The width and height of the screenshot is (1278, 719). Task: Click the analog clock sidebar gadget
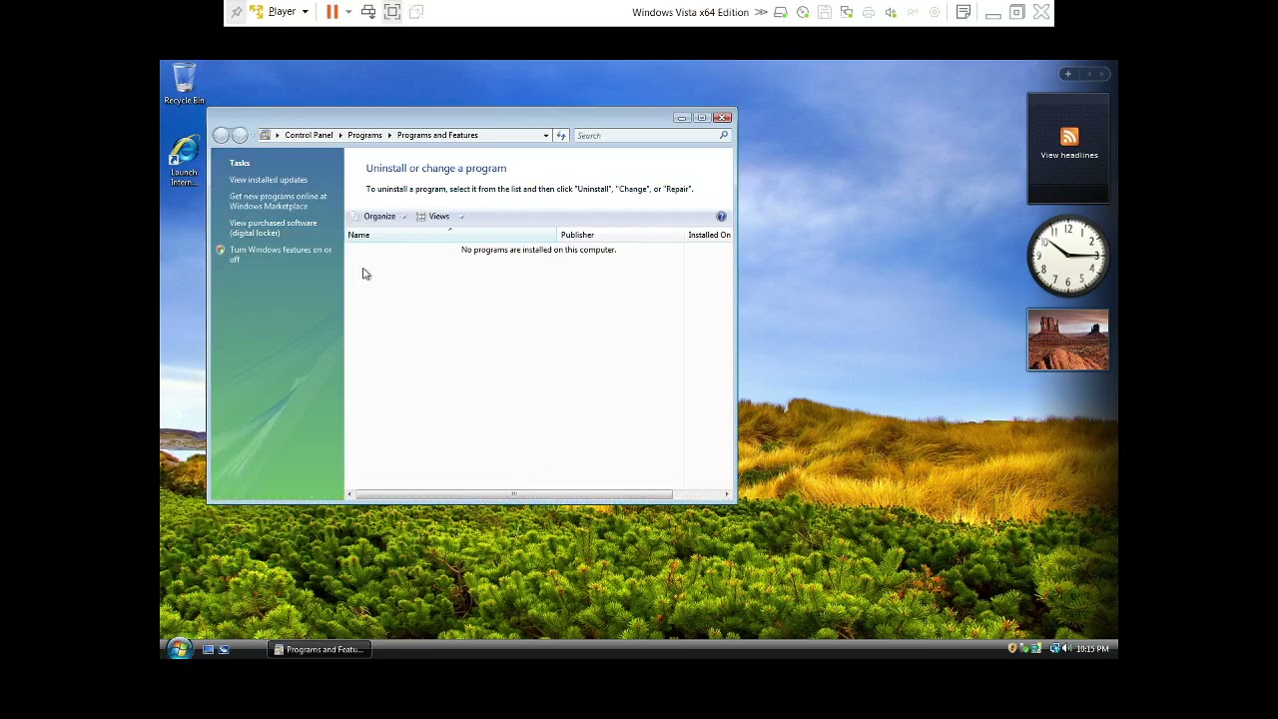[x=1068, y=257]
